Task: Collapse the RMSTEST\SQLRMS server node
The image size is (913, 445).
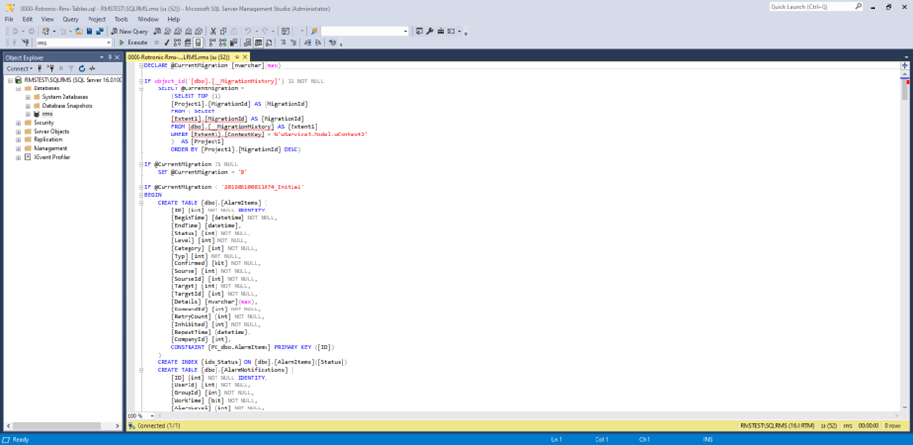Action: 11,80
